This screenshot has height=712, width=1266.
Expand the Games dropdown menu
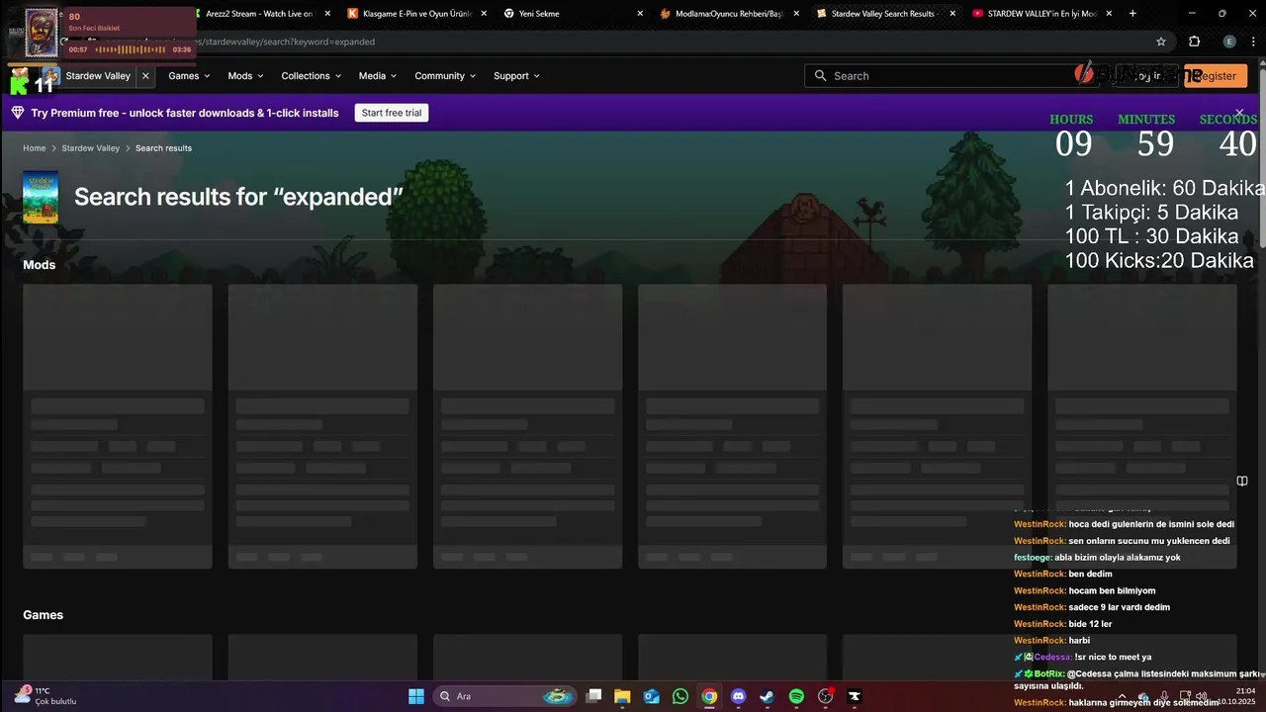pyautogui.click(x=189, y=76)
